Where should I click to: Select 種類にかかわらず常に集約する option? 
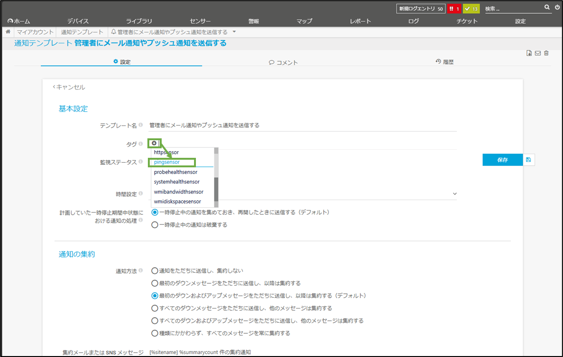(155, 333)
